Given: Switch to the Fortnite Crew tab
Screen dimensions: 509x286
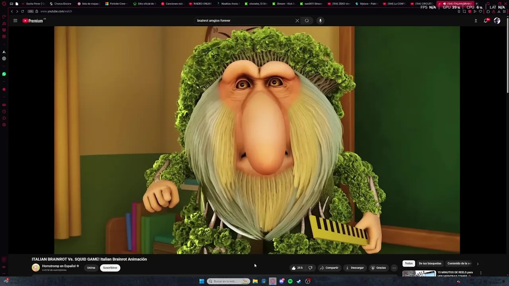Looking at the screenshot, I should [116, 4].
